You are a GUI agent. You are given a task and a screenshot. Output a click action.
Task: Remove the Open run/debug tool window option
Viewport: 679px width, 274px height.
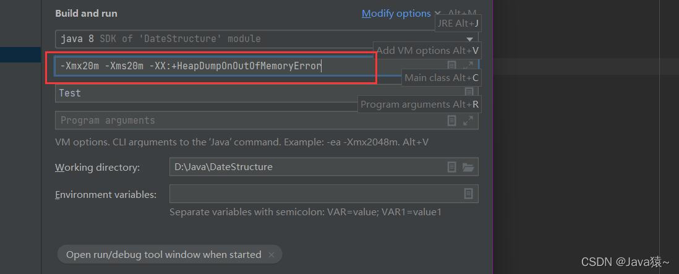coord(271,255)
